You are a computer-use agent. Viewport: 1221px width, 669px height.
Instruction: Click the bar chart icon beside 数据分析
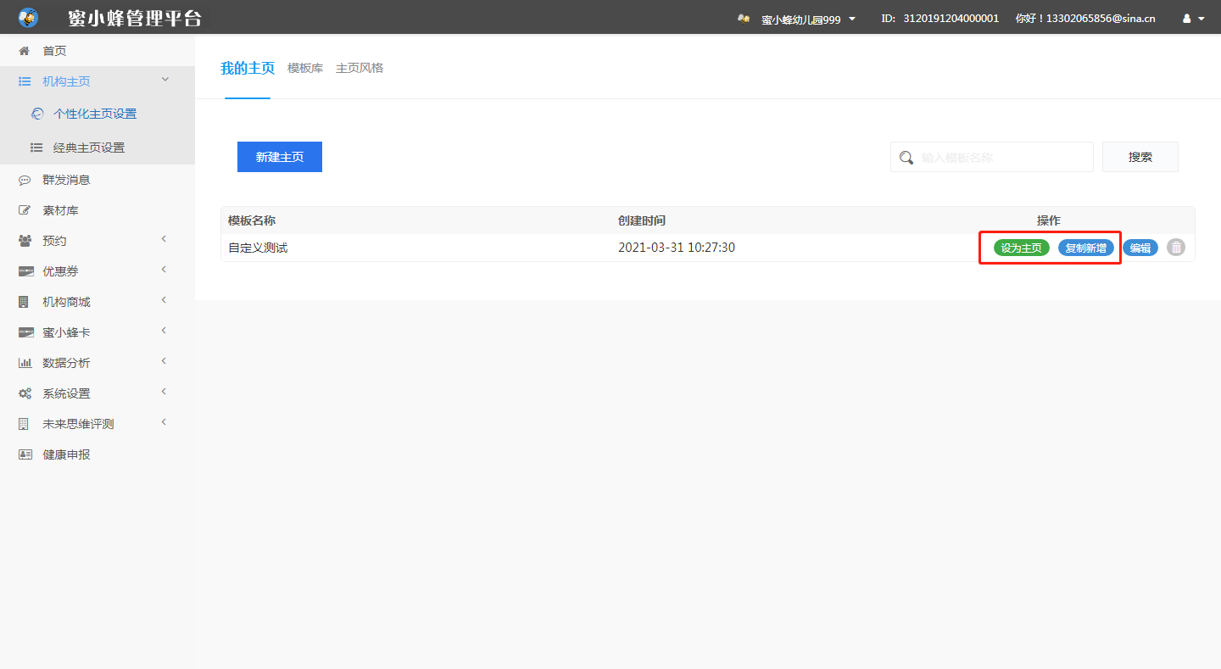tap(25, 363)
